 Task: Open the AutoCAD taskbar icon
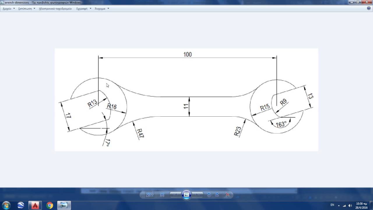35,205
